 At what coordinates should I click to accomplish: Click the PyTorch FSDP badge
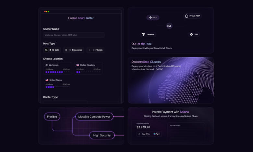(193, 16)
